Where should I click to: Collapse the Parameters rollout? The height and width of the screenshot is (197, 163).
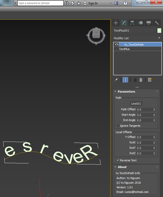point(115,92)
